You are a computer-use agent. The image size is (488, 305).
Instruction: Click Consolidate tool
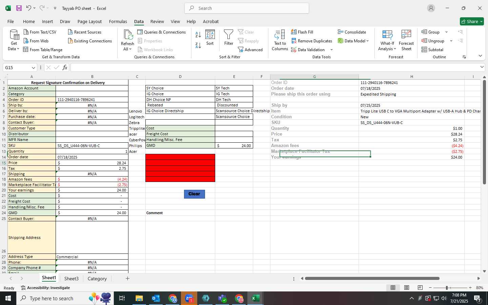352,32
